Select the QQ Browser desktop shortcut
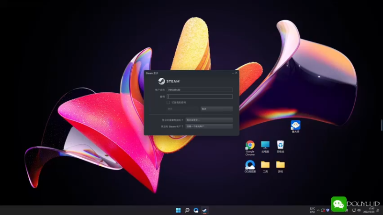 [x=250, y=166]
